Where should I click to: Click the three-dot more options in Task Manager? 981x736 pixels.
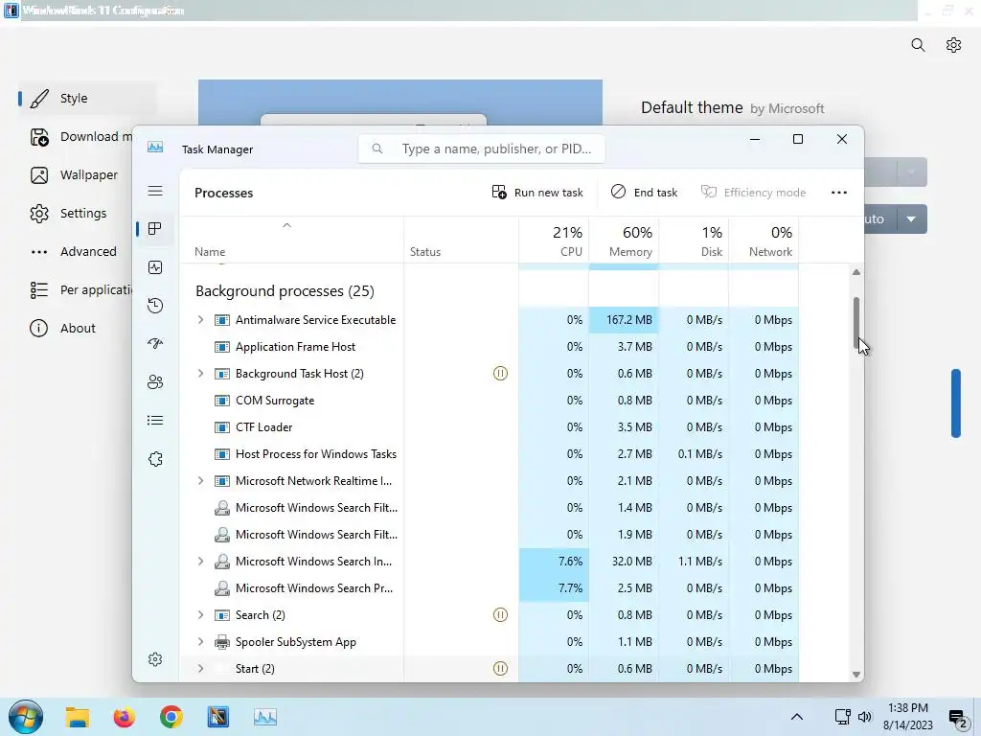[839, 192]
